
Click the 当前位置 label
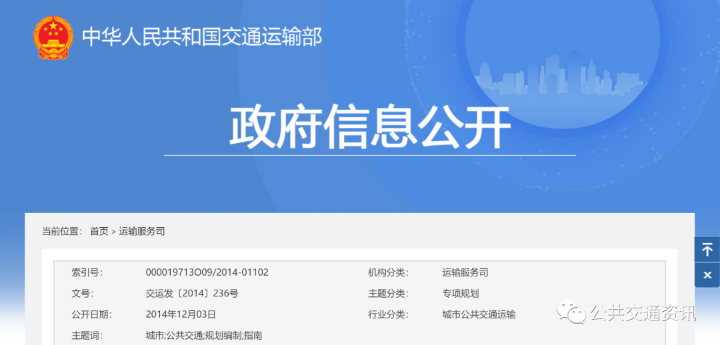click(62, 232)
